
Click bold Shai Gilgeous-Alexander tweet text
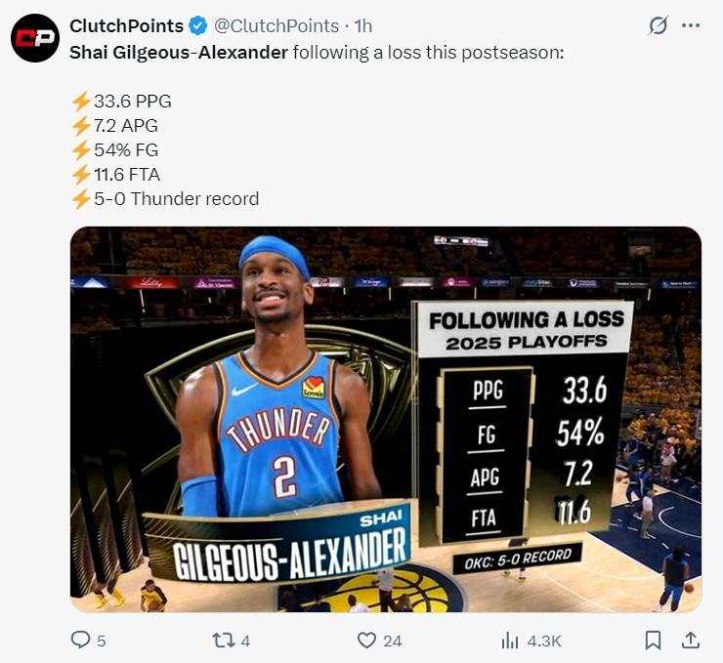pyautogui.click(x=179, y=52)
